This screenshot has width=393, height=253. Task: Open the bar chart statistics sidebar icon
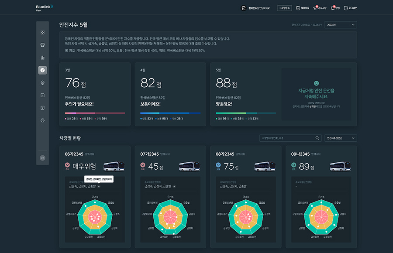(x=42, y=57)
